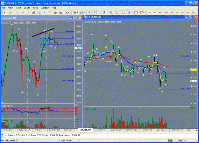Switch timeframe to M30
The image size is (199, 143).
[x=166, y=13]
